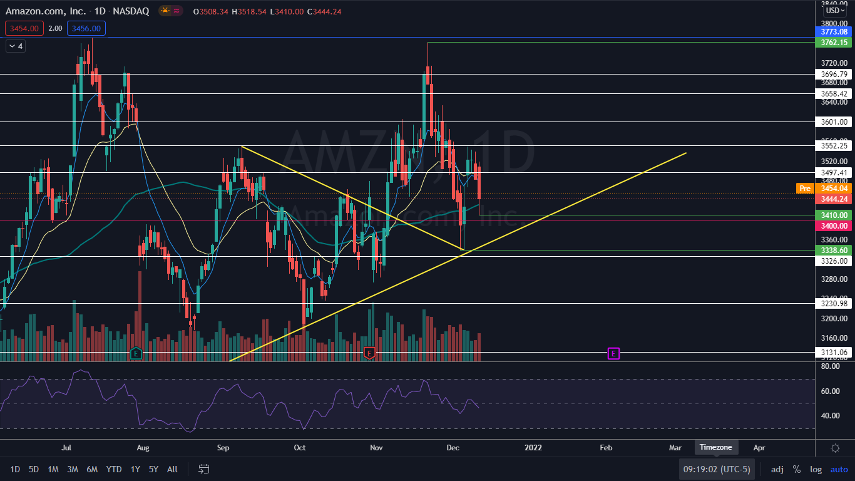Click the 3601.00 horizontal line label
The height and width of the screenshot is (481, 855).
point(834,122)
